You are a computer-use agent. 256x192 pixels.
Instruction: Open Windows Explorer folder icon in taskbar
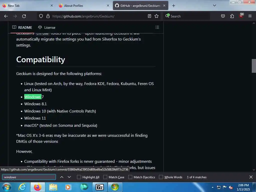[x=53, y=187]
